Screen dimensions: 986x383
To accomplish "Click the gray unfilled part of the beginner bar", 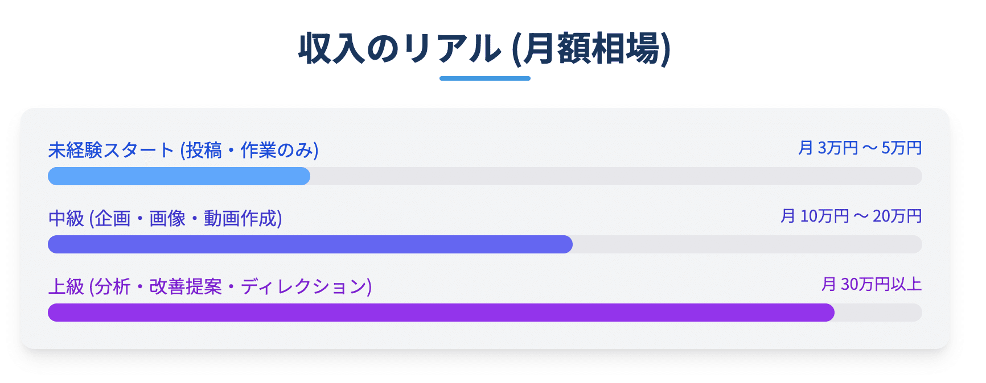I will [615, 176].
